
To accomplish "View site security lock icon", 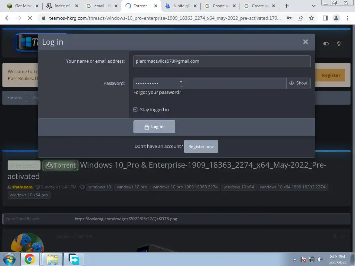I will click(44, 18).
